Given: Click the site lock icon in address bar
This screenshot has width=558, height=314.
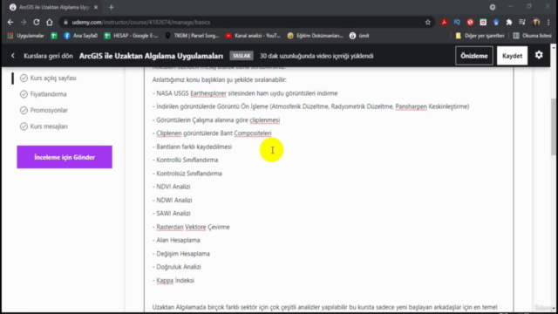Looking at the screenshot, I should coord(66,22).
